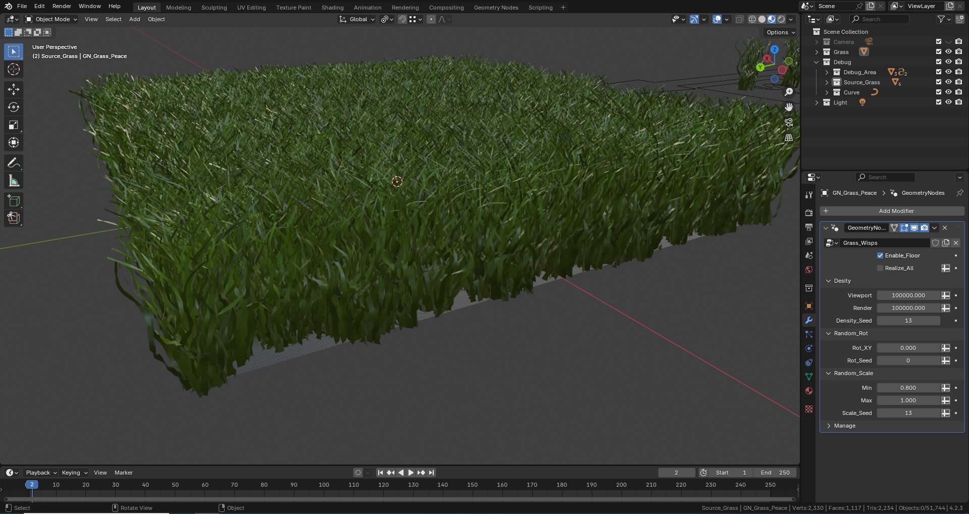Open the Physics Properties tab
This screenshot has width=969, height=514.
pyautogui.click(x=808, y=348)
